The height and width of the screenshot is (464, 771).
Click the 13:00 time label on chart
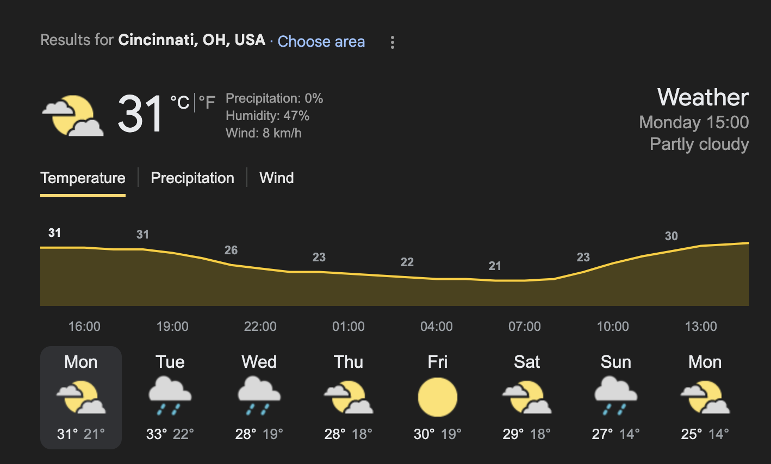701,327
